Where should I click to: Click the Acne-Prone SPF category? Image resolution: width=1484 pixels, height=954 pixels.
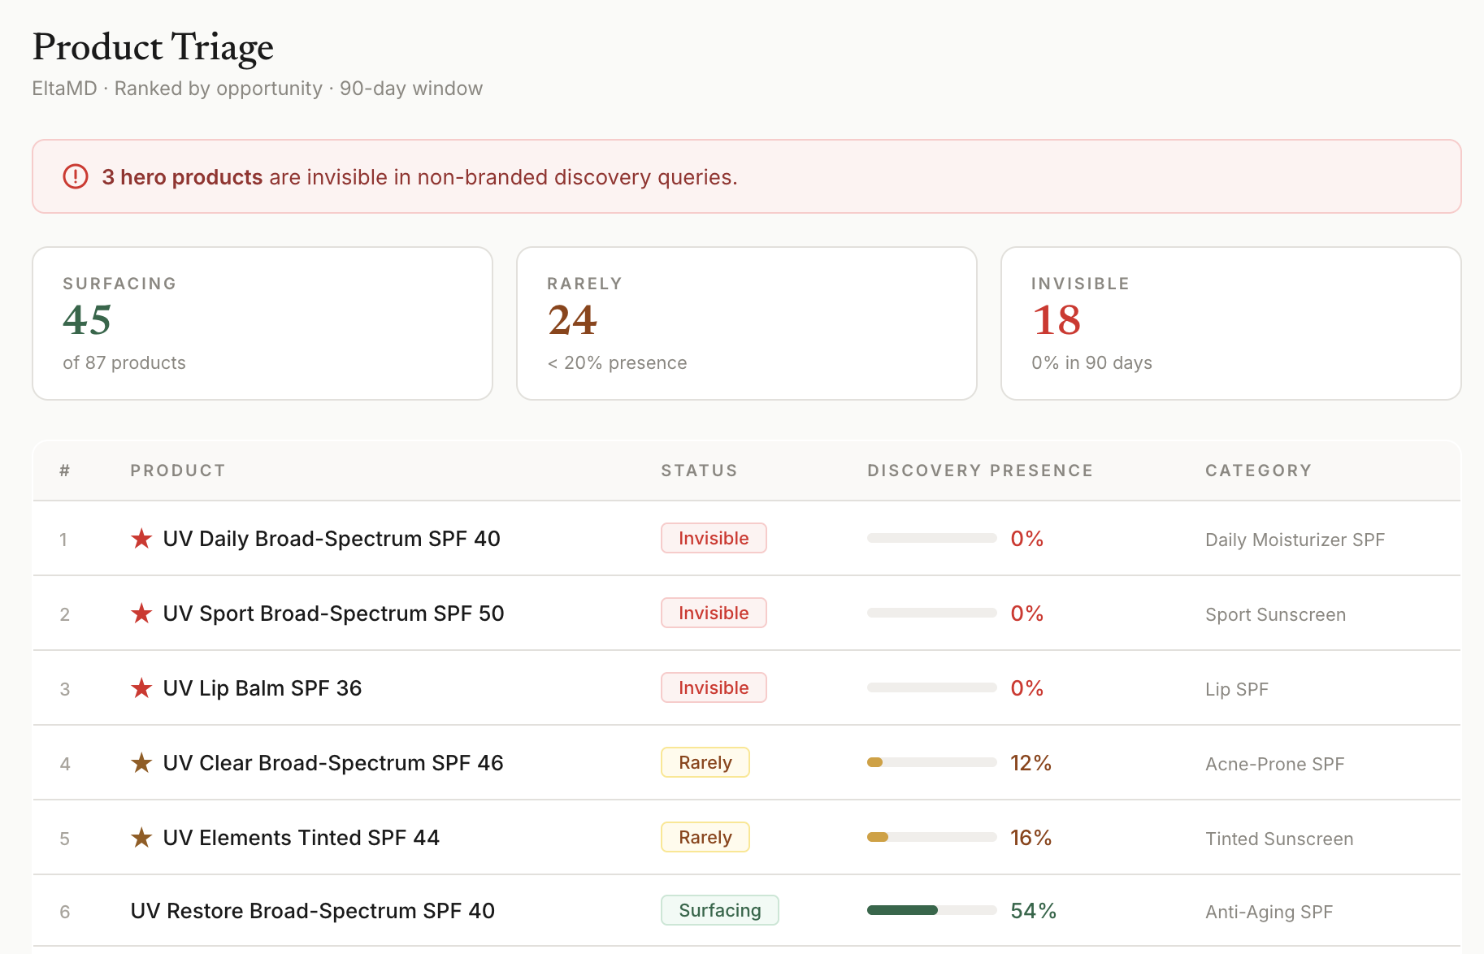1274,764
